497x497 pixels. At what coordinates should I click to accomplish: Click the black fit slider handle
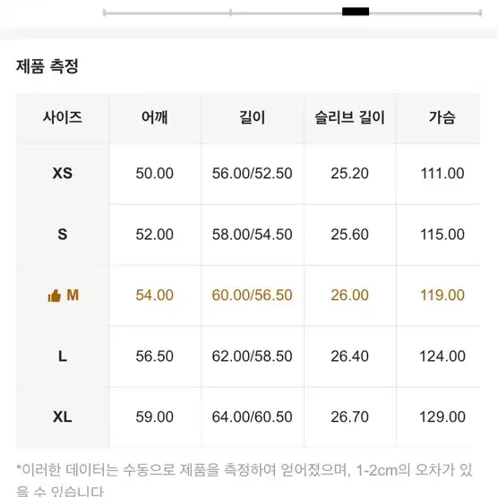[x=356, y=12]
